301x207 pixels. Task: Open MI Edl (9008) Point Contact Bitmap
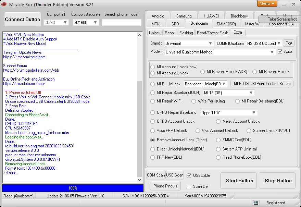[262, 84]
